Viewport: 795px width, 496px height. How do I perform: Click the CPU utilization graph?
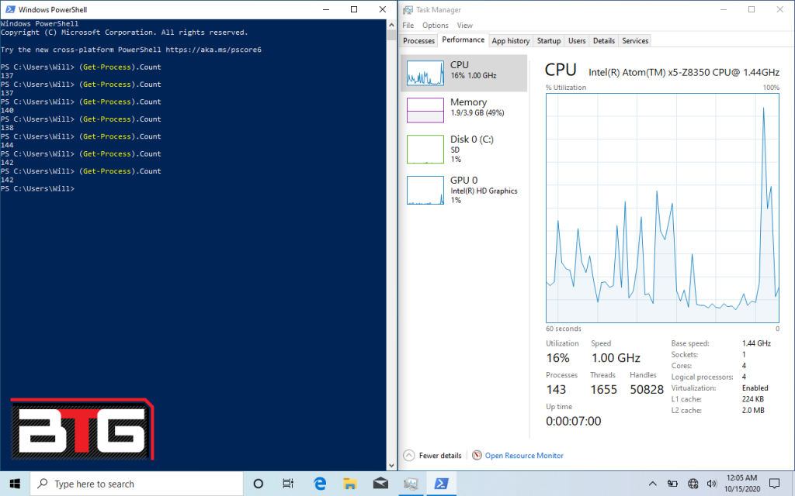(x=662, y=208)
